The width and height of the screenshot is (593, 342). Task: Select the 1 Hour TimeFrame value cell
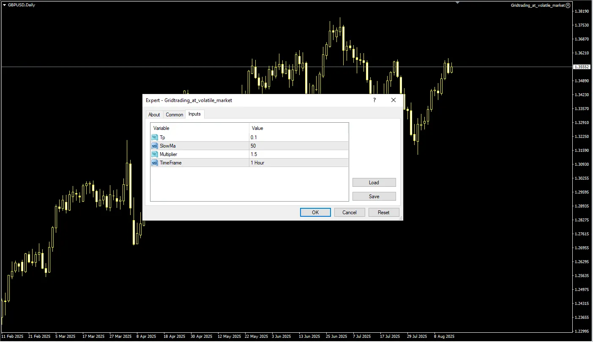tap(298, 163)
